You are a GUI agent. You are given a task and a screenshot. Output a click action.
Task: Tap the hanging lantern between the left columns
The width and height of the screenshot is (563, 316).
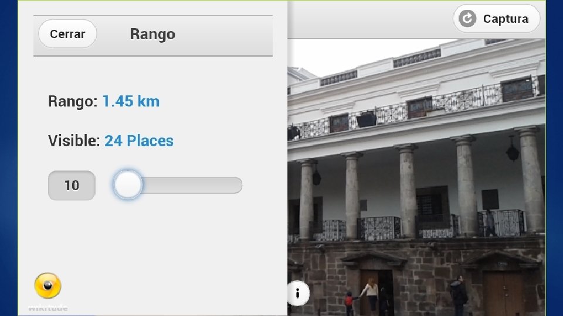(x=316, y=176)
